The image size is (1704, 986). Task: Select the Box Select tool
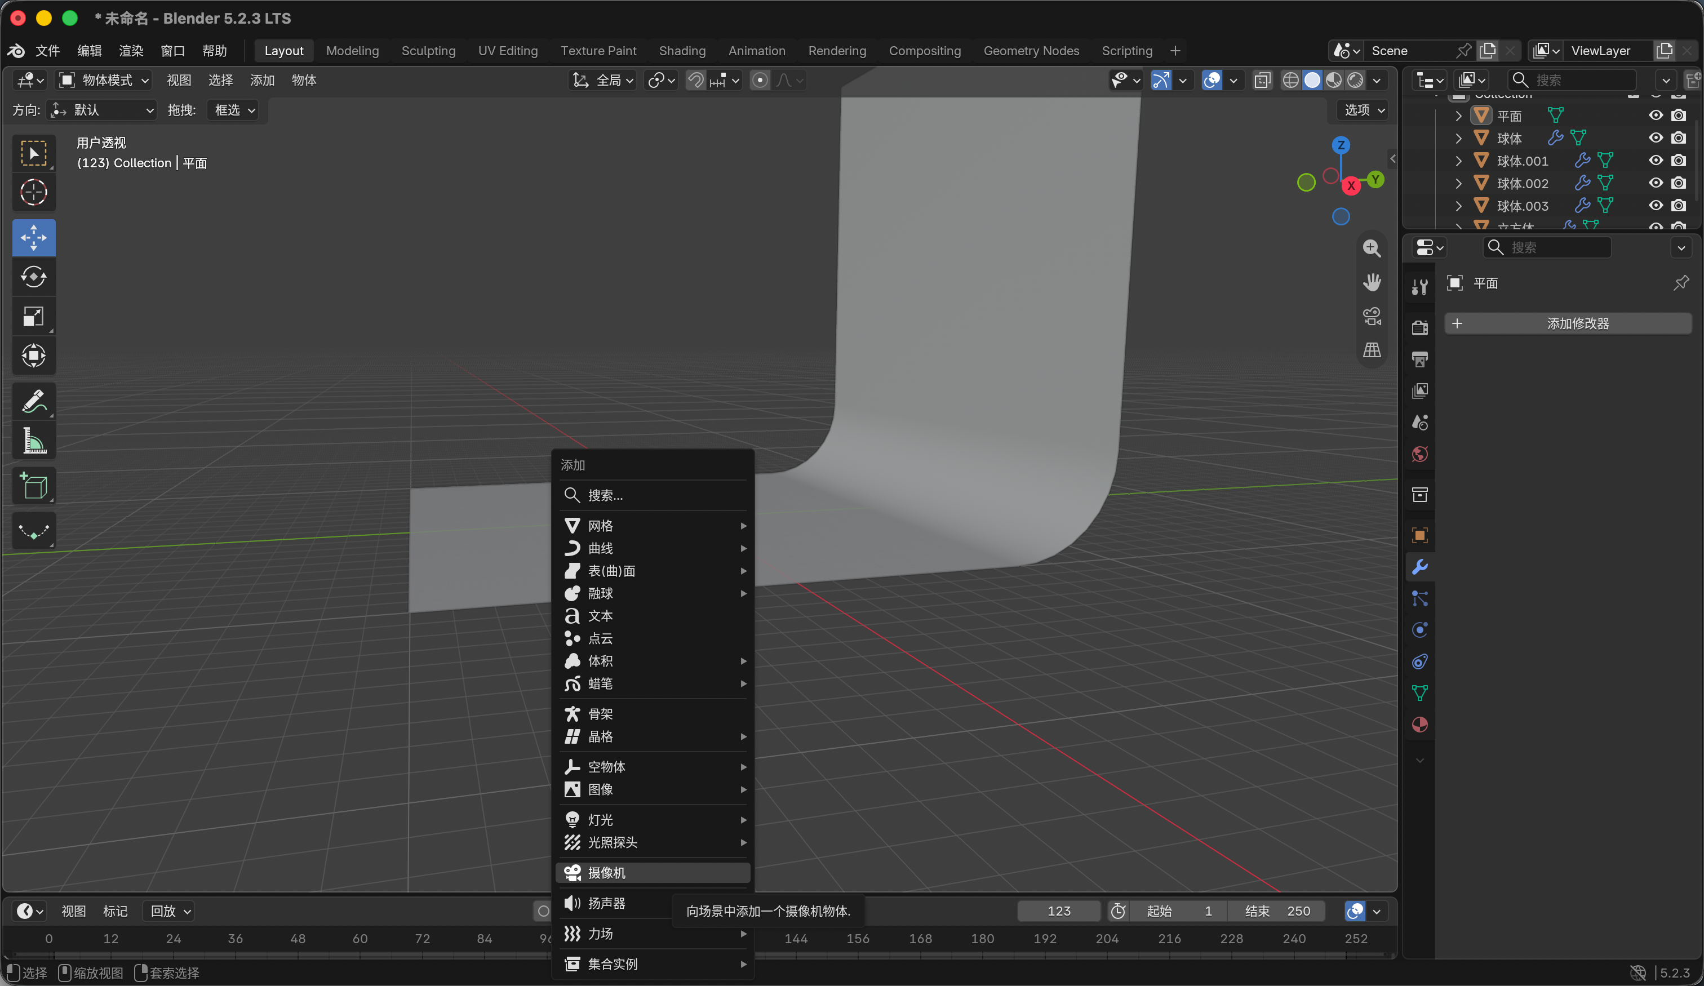tap(34, 153)
